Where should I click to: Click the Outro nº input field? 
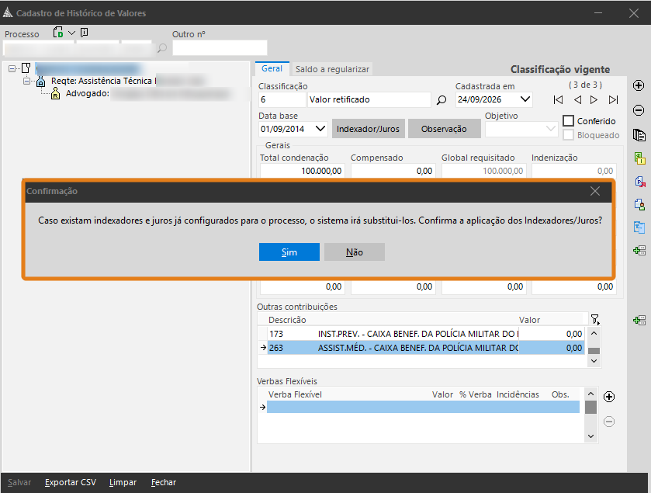pyautogui.click(x=220, y=48)
